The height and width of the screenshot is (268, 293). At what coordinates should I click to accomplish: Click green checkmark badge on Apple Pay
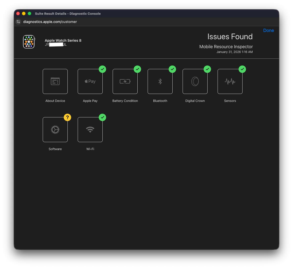point(102,69)
